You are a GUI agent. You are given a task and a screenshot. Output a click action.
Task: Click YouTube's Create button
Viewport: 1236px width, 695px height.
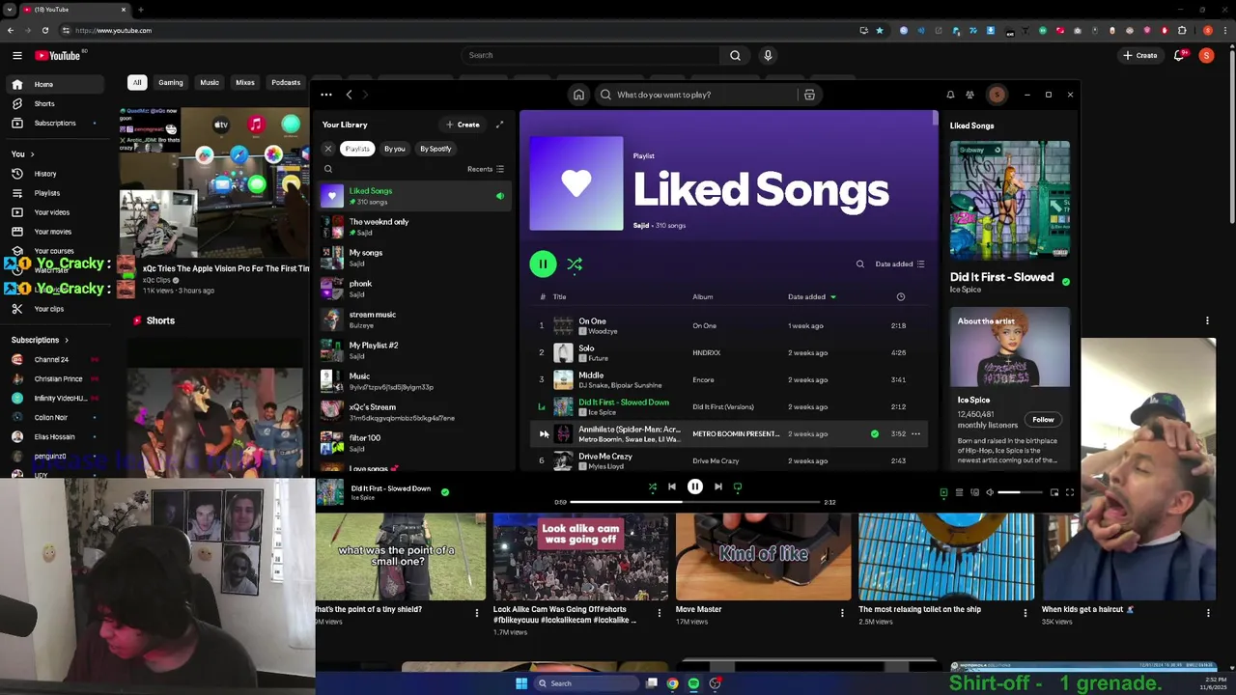(1140, 55)
